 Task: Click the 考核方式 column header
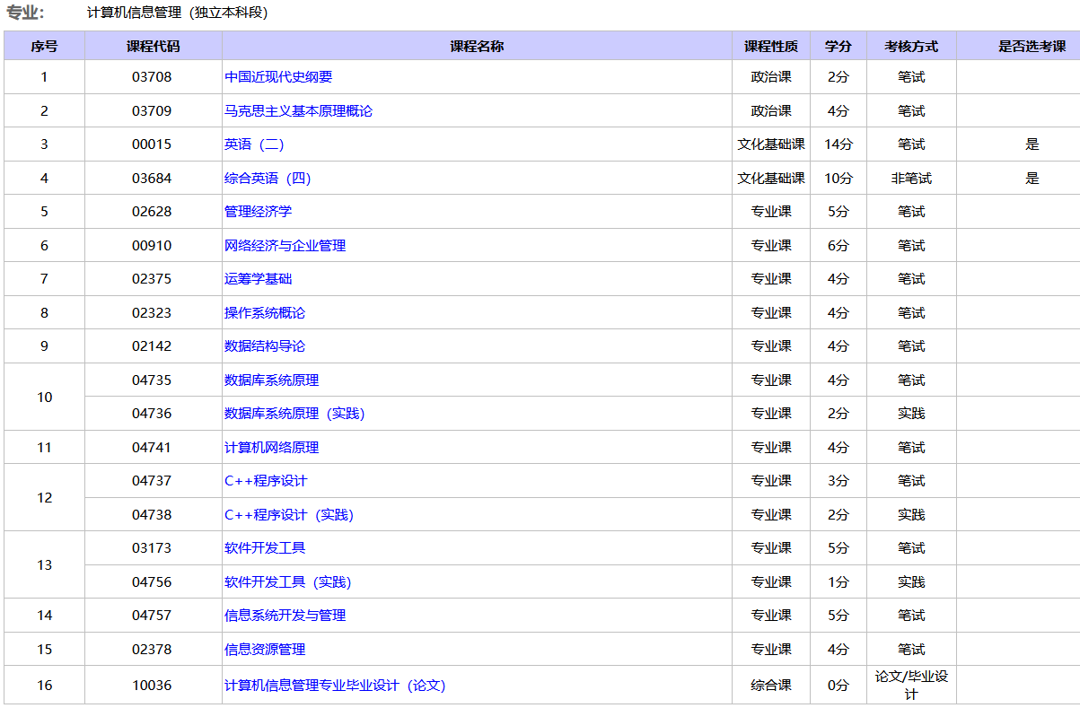tap(911, 47)
